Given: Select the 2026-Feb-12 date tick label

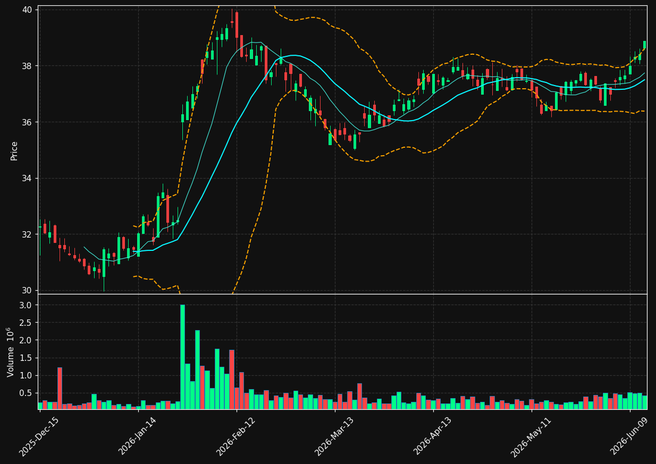Looking at the screenshot, I should click(x=236, y=436).
